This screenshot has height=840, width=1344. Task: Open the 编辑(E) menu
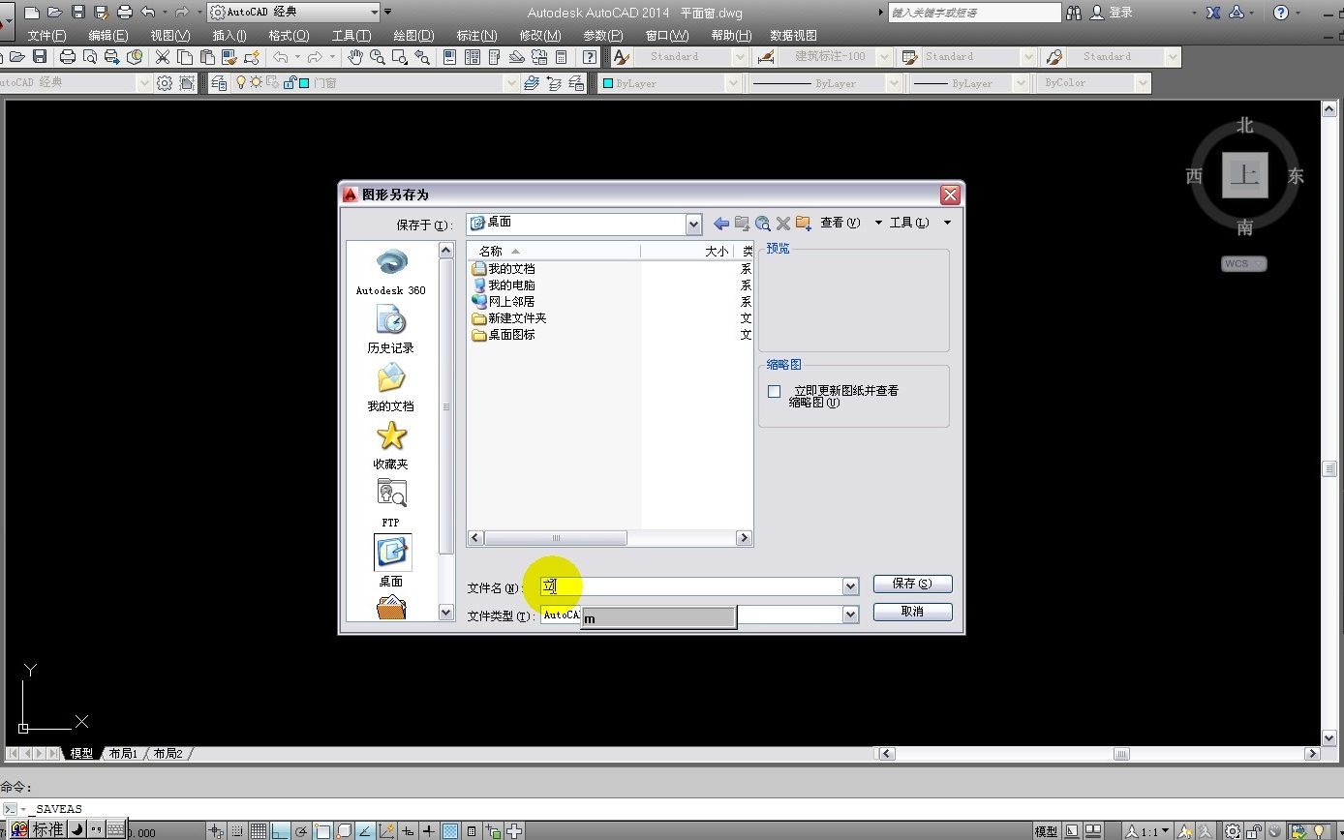click(107, 35)
